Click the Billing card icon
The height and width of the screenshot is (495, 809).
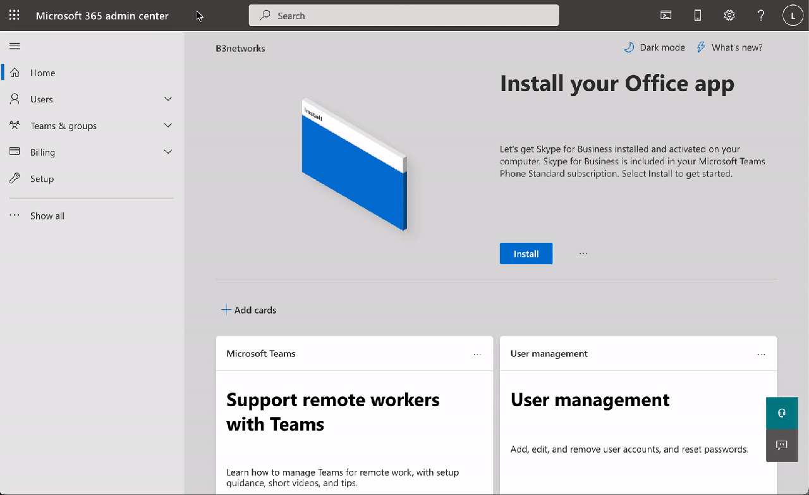pyautogui.click(x=15, y=152)
